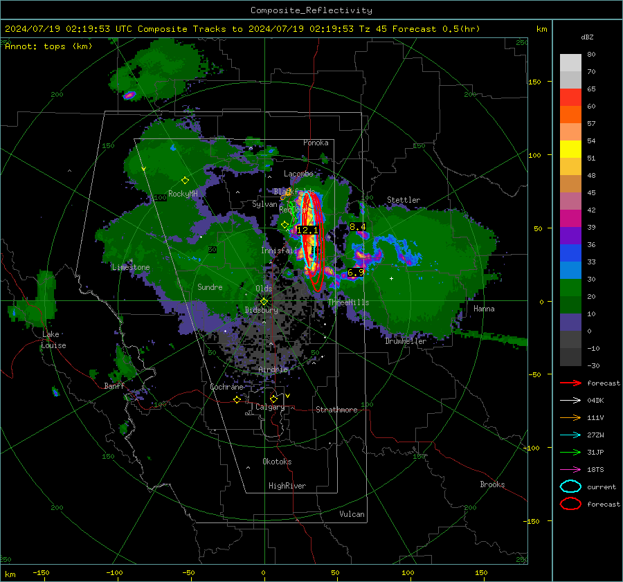Click the yellow diamond marker below Cochrane
The height and width of the screenshot is (582, 623).
[237, 400]
